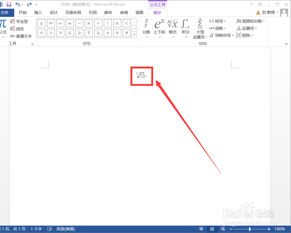Switch to the 插入 (Insert) ribbon tab
Viewport: 291px width, 233px height.
coord(38,12)
